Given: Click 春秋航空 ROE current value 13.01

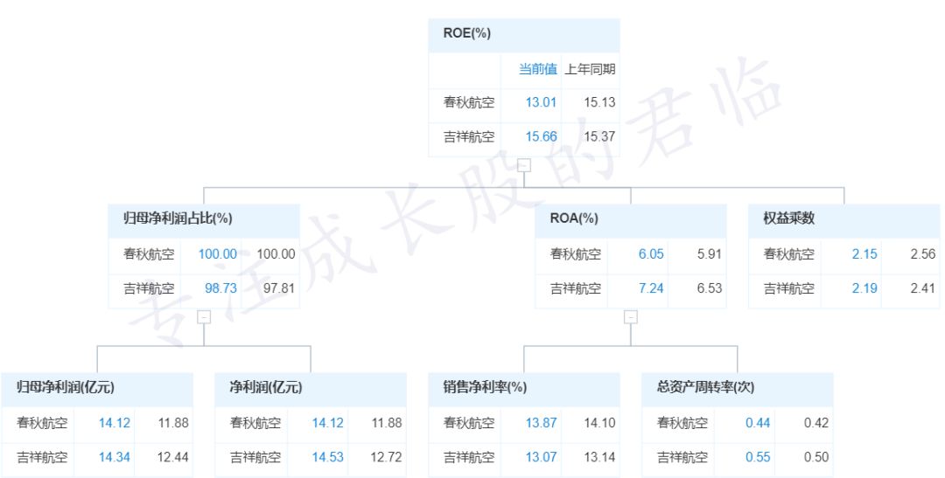Looking at the screenshot, I should (541, 102).
